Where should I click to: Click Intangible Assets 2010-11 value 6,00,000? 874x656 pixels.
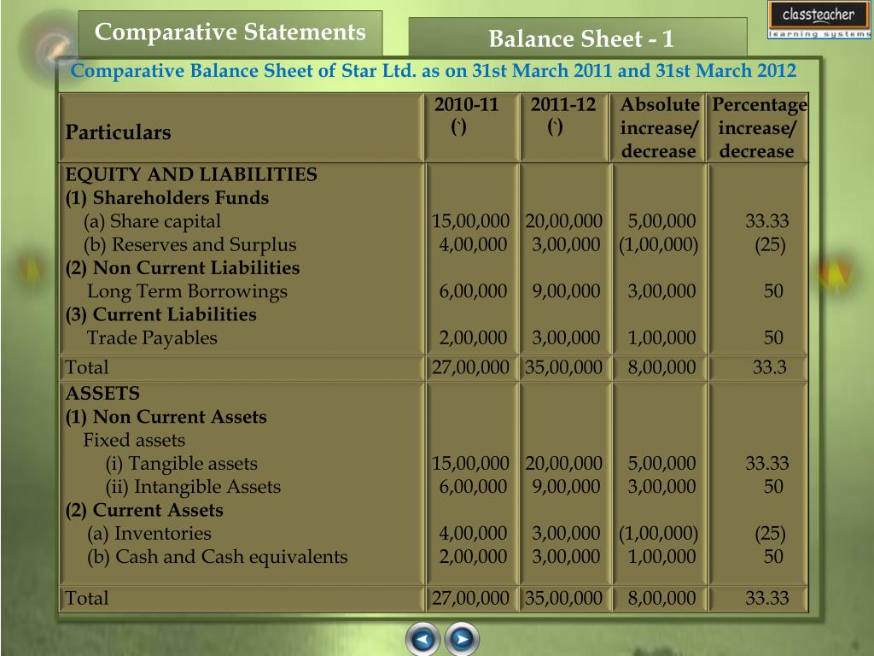click(473, 487)
